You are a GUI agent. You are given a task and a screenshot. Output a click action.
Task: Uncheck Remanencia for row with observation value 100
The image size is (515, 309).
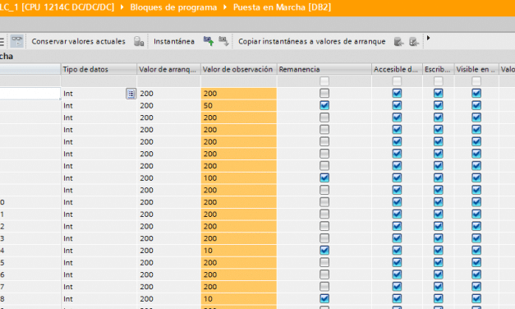pyautogui.click(x=324, y=178)
